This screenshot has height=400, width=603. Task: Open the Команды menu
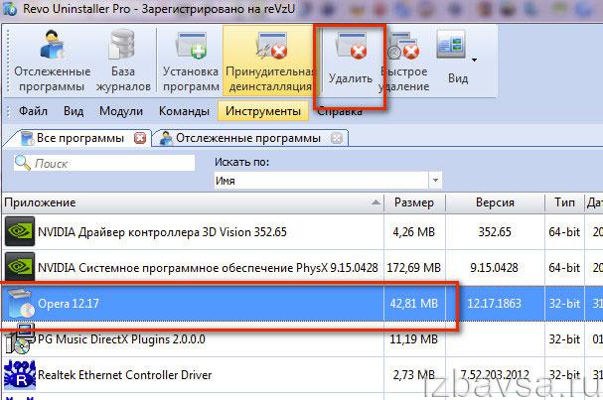point(184,111)
